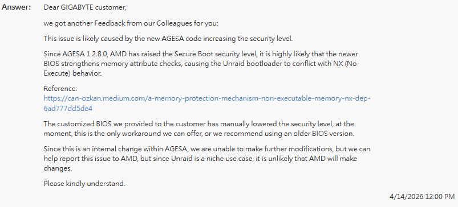This screenshot has height=207, width=458.
Task: Click the "Dear GIGABYTE customer," greeting line
Action: [85, 8]
